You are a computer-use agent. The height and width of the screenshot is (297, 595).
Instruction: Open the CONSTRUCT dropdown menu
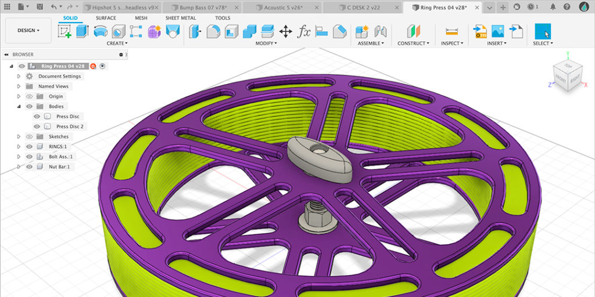tap(413, 43)
